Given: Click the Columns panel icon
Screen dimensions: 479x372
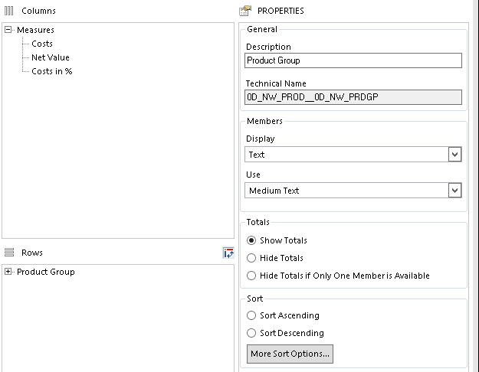Looking at the screenshot, I should (9, 11).
